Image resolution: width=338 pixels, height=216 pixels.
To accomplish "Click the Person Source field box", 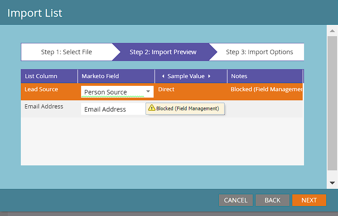I will pyautogui.click(x=117, y=92).
